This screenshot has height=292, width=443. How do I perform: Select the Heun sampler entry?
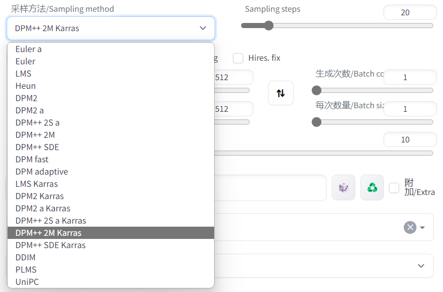pos(25,86)
